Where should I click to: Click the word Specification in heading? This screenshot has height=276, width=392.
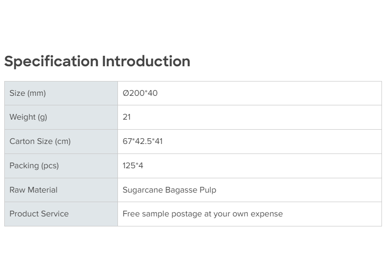coord(52,61)
